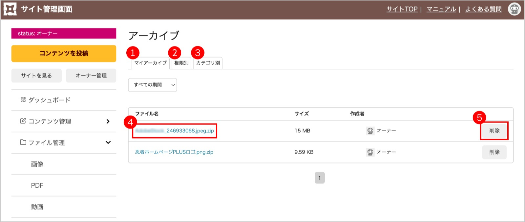Delete the 246933068.jpeg.zip archive
The image size is (525, 222).
[x=494, y=131]
